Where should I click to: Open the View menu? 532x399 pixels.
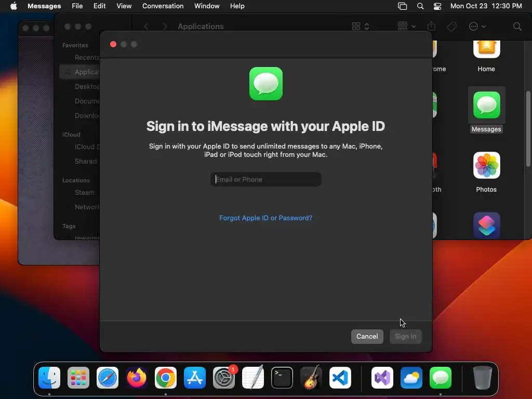coord(124,6)
